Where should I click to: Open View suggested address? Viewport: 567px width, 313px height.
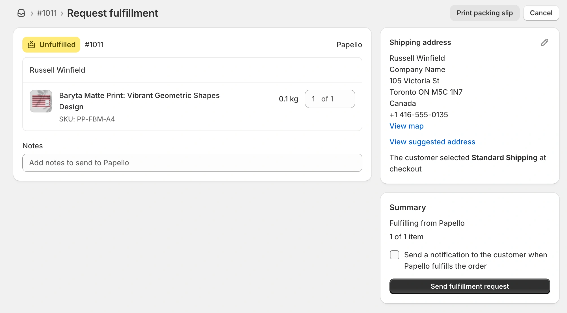pos(432,142)
